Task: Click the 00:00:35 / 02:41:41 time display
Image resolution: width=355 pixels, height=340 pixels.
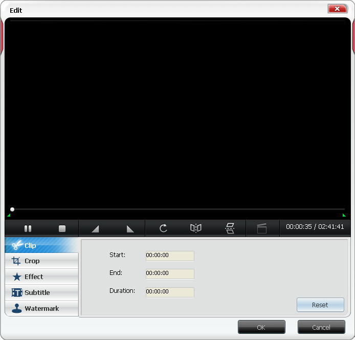Action: click(315, 227)
